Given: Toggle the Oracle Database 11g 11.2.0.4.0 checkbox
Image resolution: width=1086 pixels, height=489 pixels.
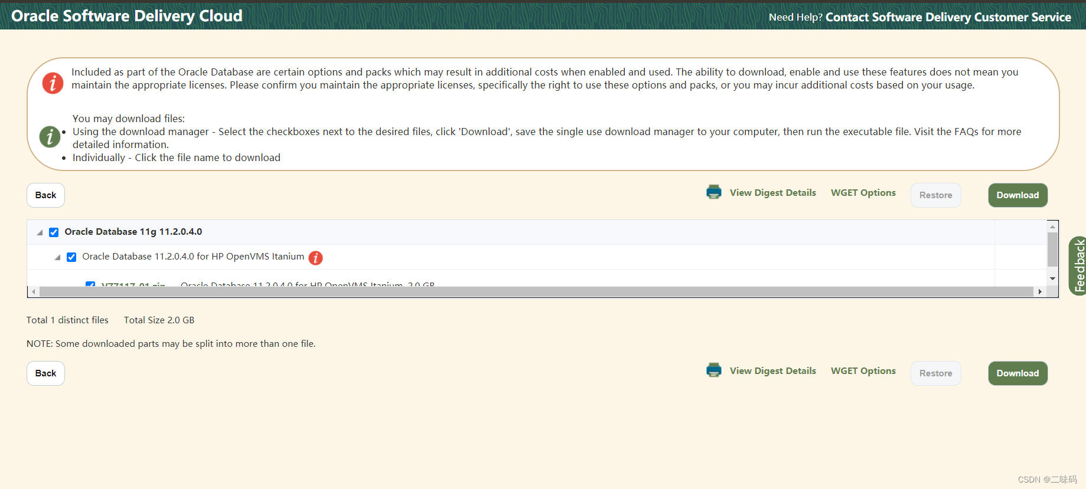Looking at the screenshot, I should [54, 232].
